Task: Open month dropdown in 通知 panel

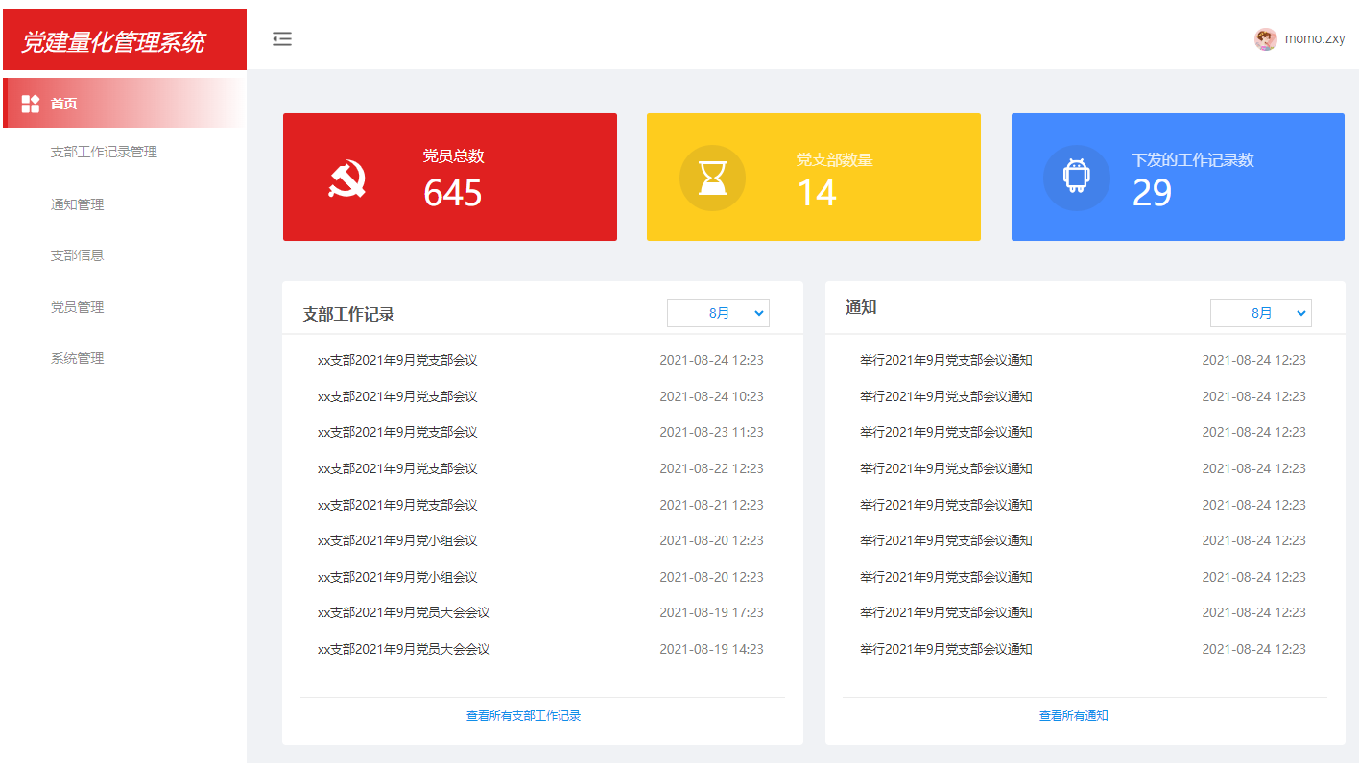Action: click(1260, 313)
